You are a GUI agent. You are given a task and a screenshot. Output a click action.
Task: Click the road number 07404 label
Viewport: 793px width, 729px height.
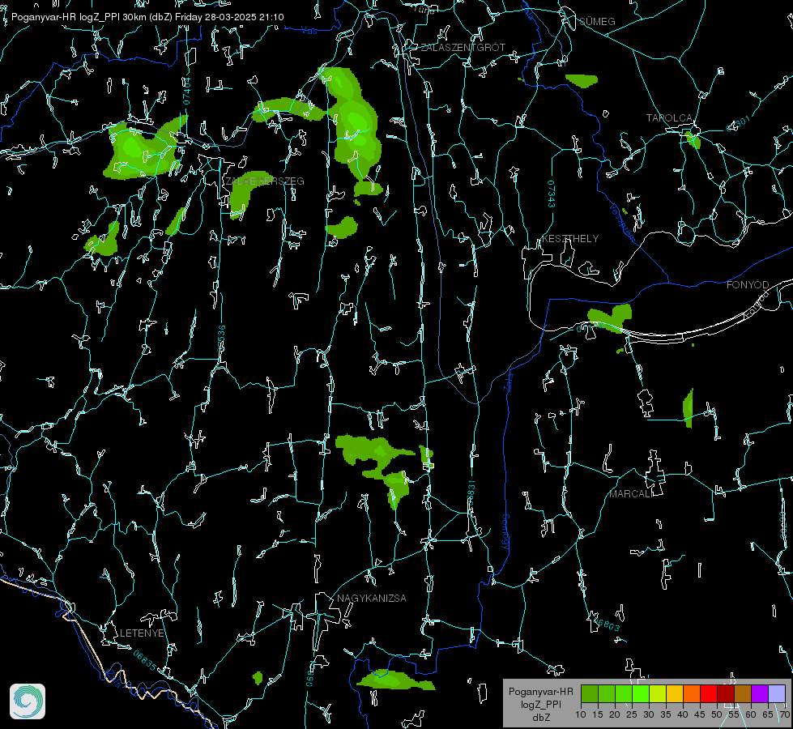(x=186, y=92)
